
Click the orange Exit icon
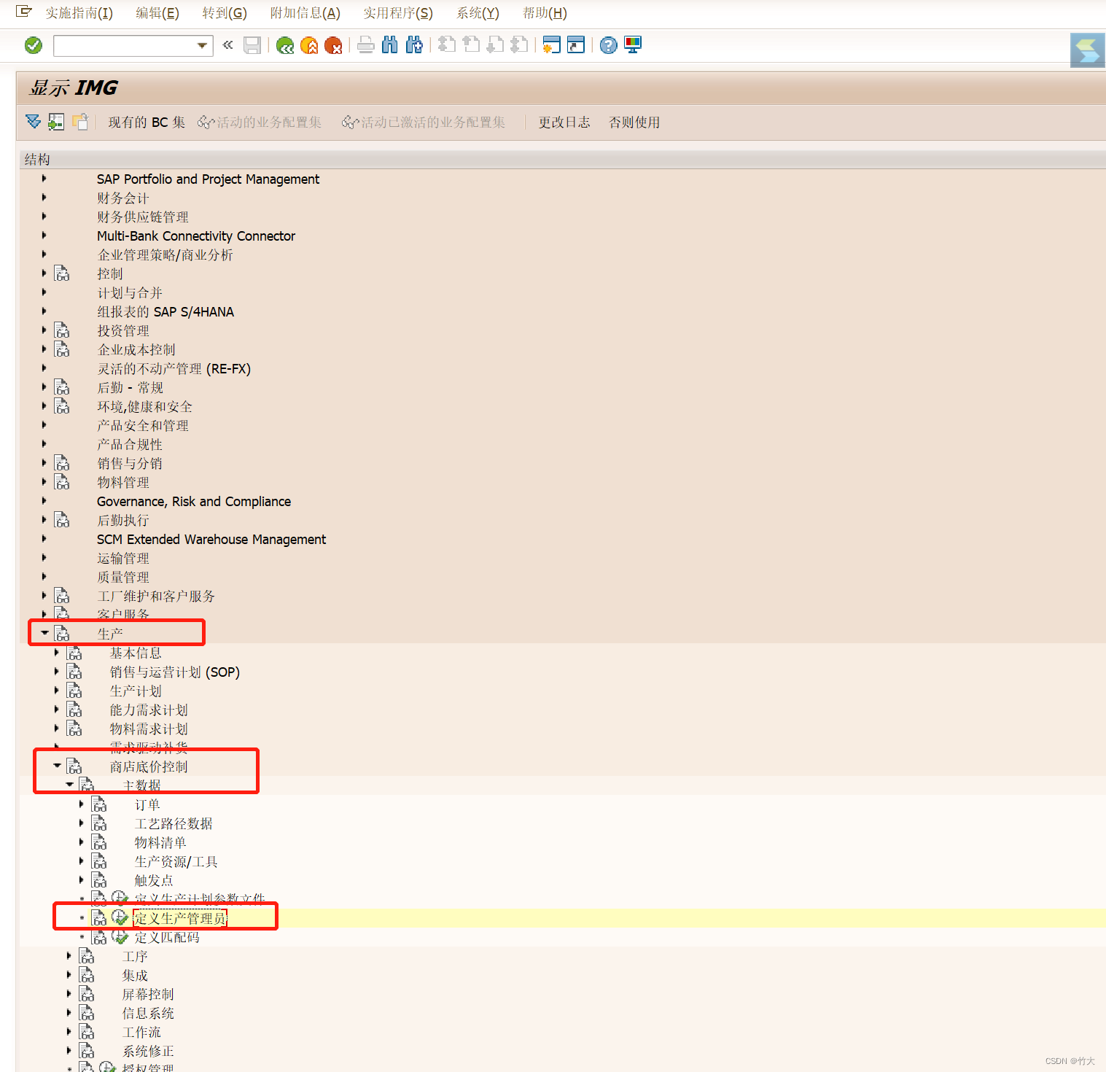click(x=309, y=45)
